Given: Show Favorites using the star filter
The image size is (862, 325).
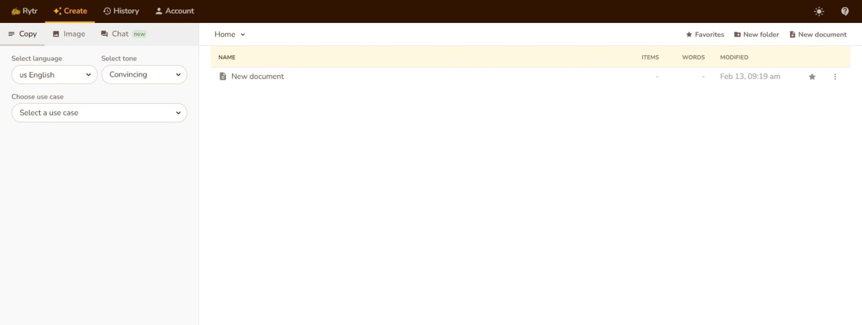Looking at the screenshot, I should point(705,35).
